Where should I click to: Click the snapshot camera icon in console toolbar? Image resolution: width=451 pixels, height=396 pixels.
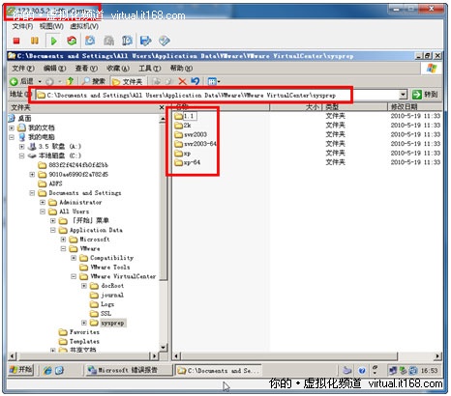[90, 41]
